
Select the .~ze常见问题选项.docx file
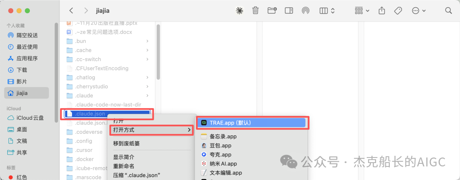click(108, 32)
